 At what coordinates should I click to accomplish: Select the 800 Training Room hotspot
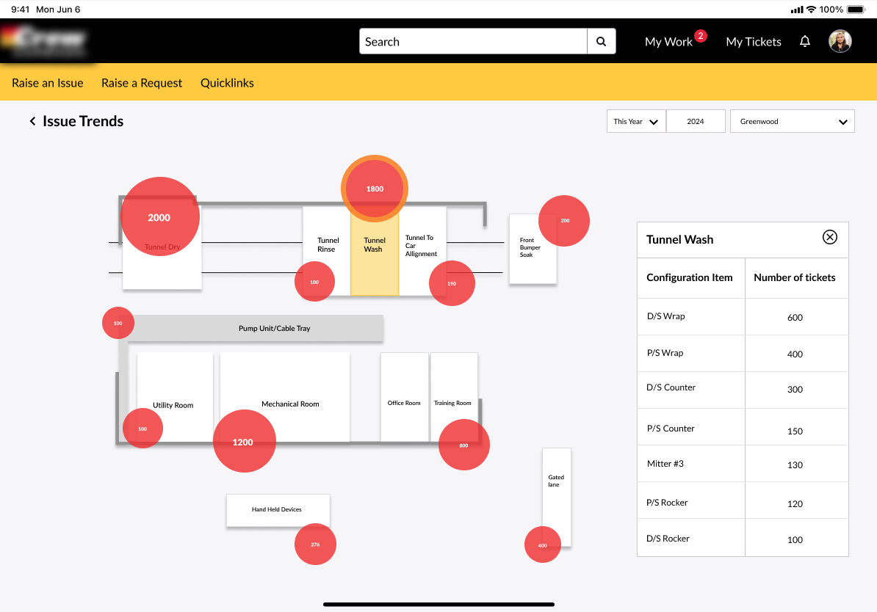(x=463, y=445)
